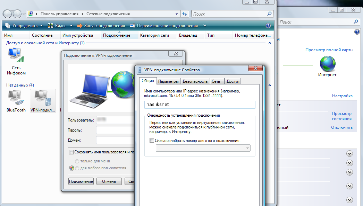Open the Виды dropdown arrow
This screenshot has height=206, width=363.
click(71, 26)
